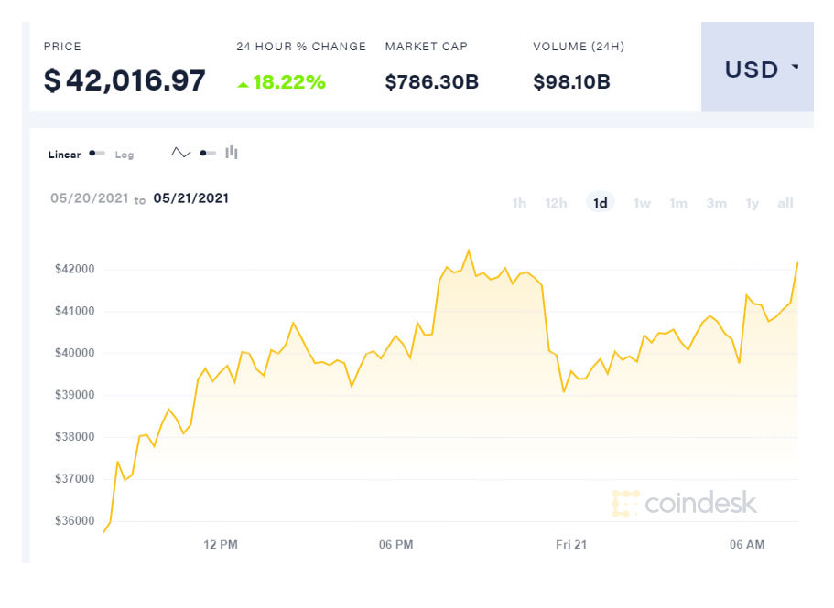Show all-time price history
Screen dimensions: 834x608
tap(785, 203)
